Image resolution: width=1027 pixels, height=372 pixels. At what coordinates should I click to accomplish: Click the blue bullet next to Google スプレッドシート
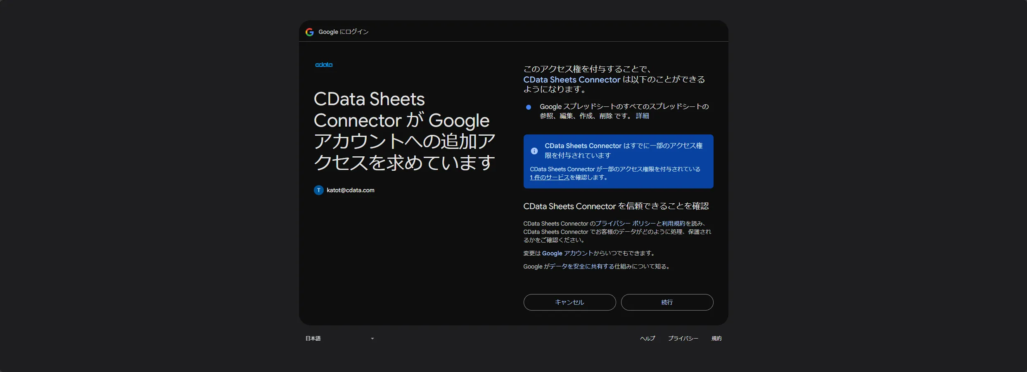(528, 107)
